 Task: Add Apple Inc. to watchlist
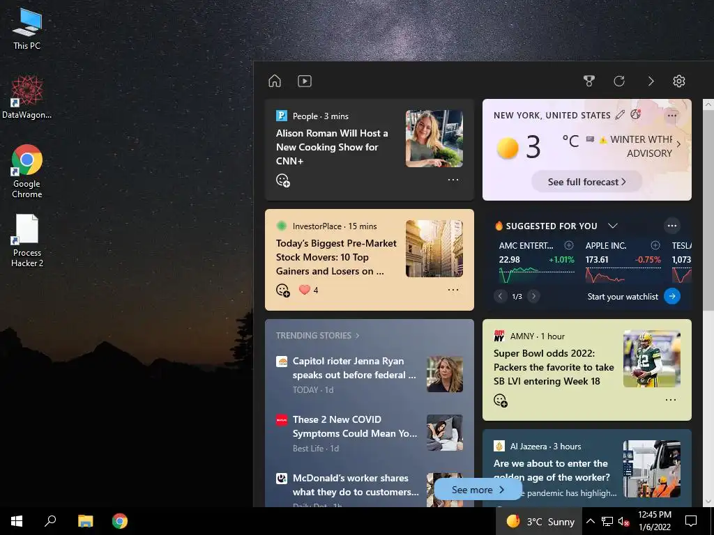click(x=655, y=245)
